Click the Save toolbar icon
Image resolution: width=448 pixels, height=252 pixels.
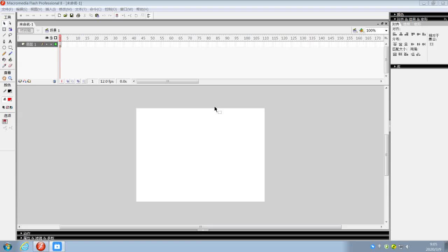[72, 15]
